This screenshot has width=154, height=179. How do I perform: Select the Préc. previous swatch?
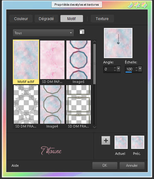(138, 142)
